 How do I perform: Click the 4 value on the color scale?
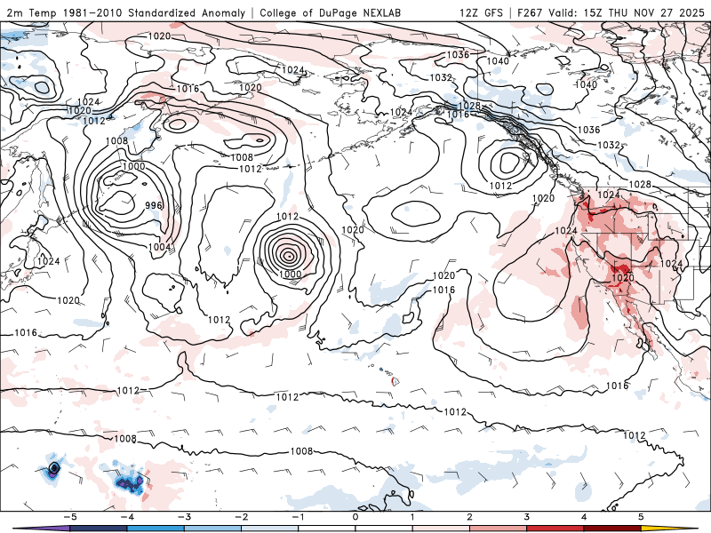coord(584,517)
